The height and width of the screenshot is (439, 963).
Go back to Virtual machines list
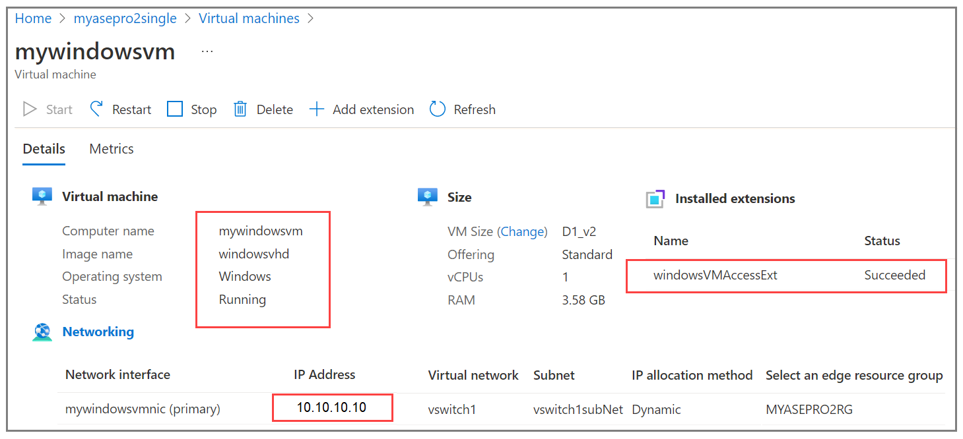tap(249, 18)
